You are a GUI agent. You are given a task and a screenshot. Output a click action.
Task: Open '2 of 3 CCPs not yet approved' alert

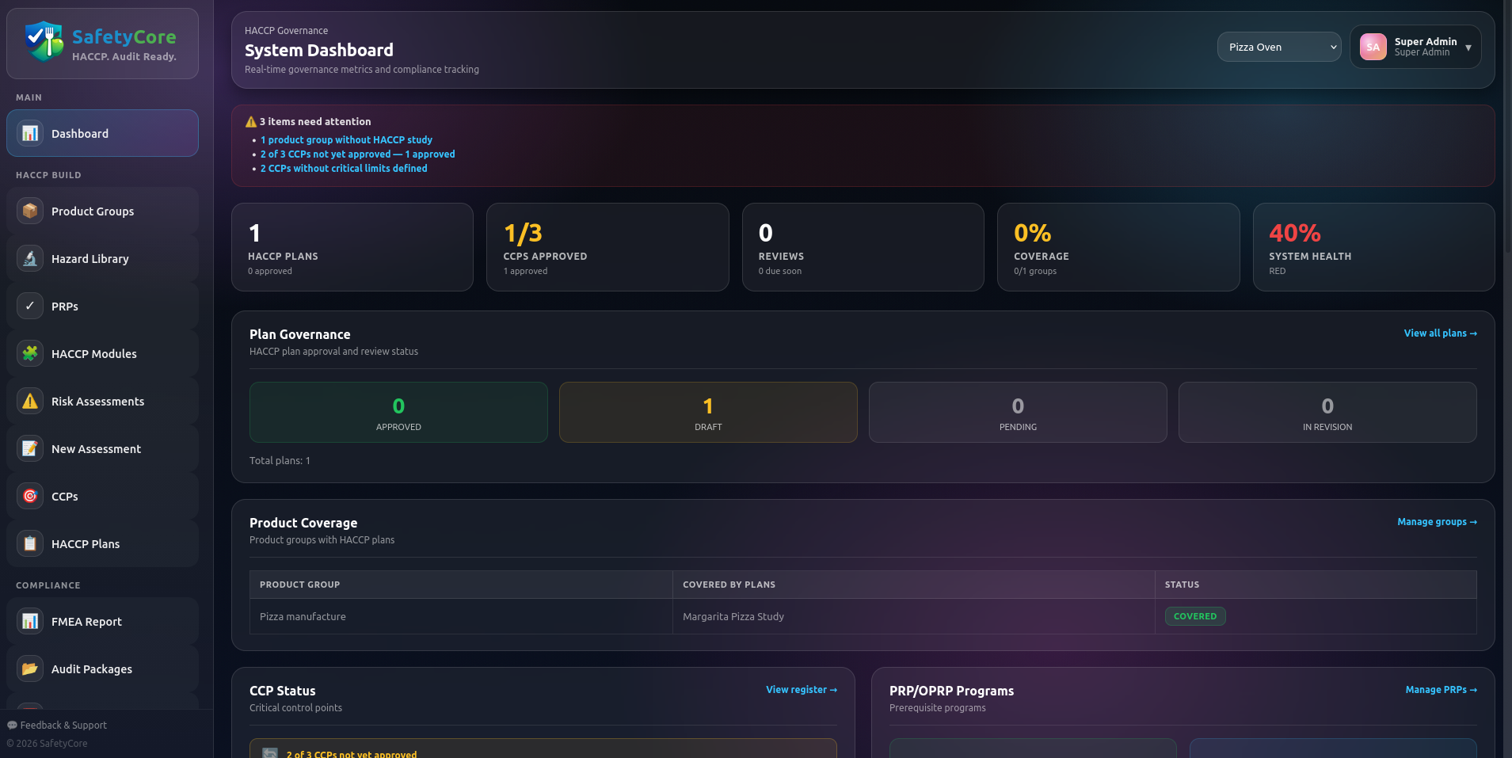tap(357, 154)
